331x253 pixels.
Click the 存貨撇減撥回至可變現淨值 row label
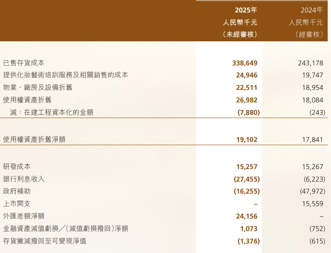point(44,241)
